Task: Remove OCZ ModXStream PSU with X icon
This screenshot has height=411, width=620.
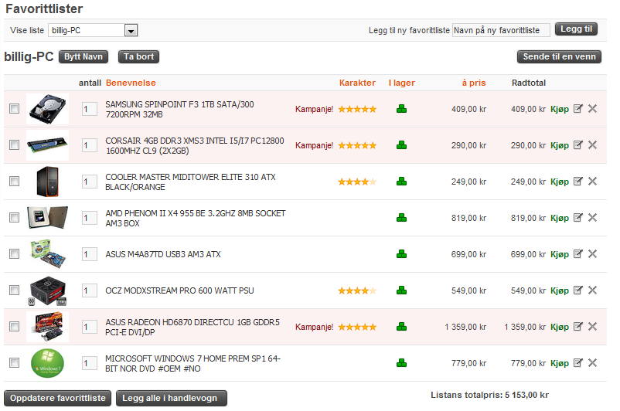Action: (x=592, y=290)
